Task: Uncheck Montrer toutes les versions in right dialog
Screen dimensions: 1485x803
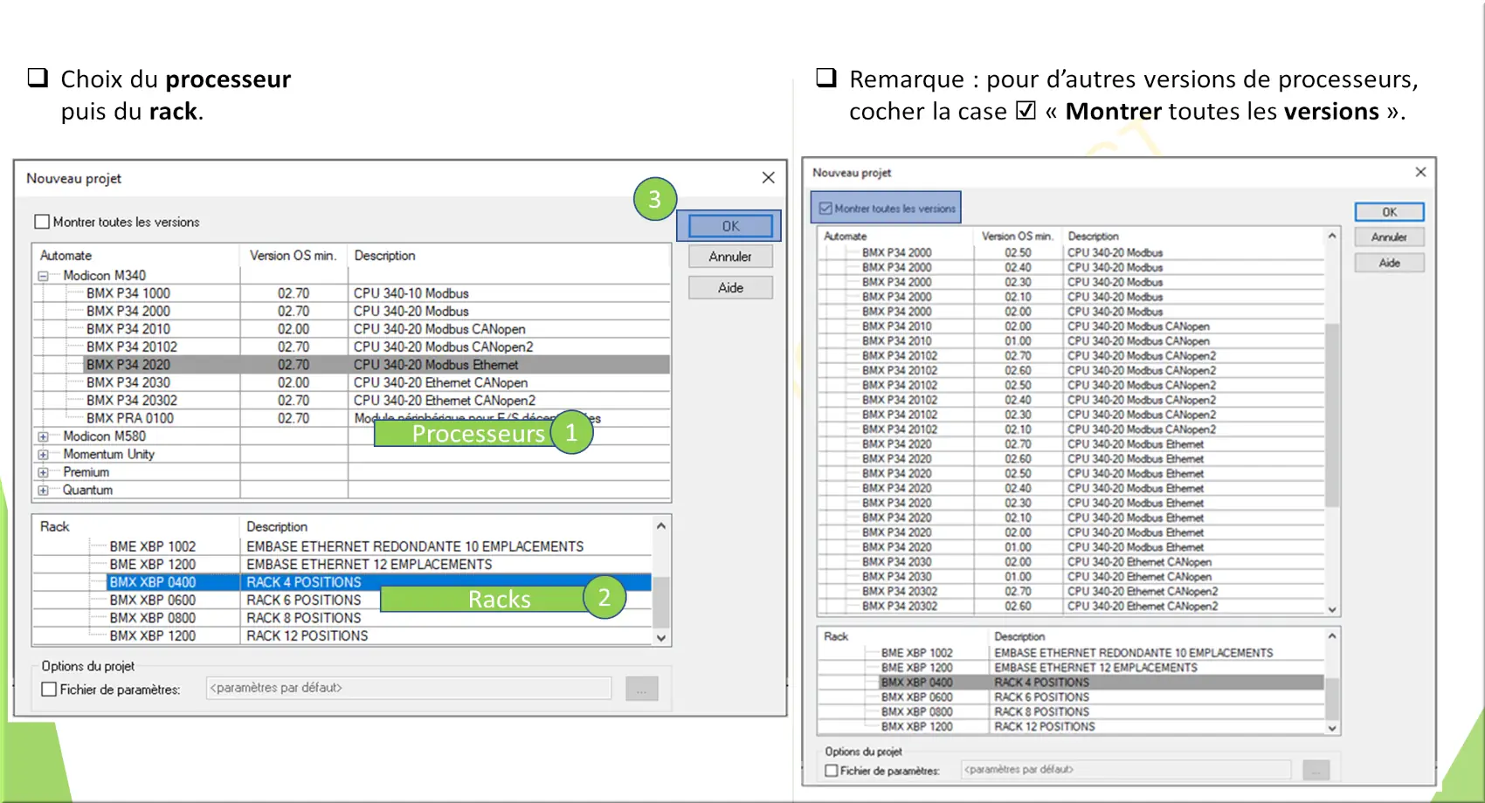Action: pyautogui.click(x=825, y=209)
